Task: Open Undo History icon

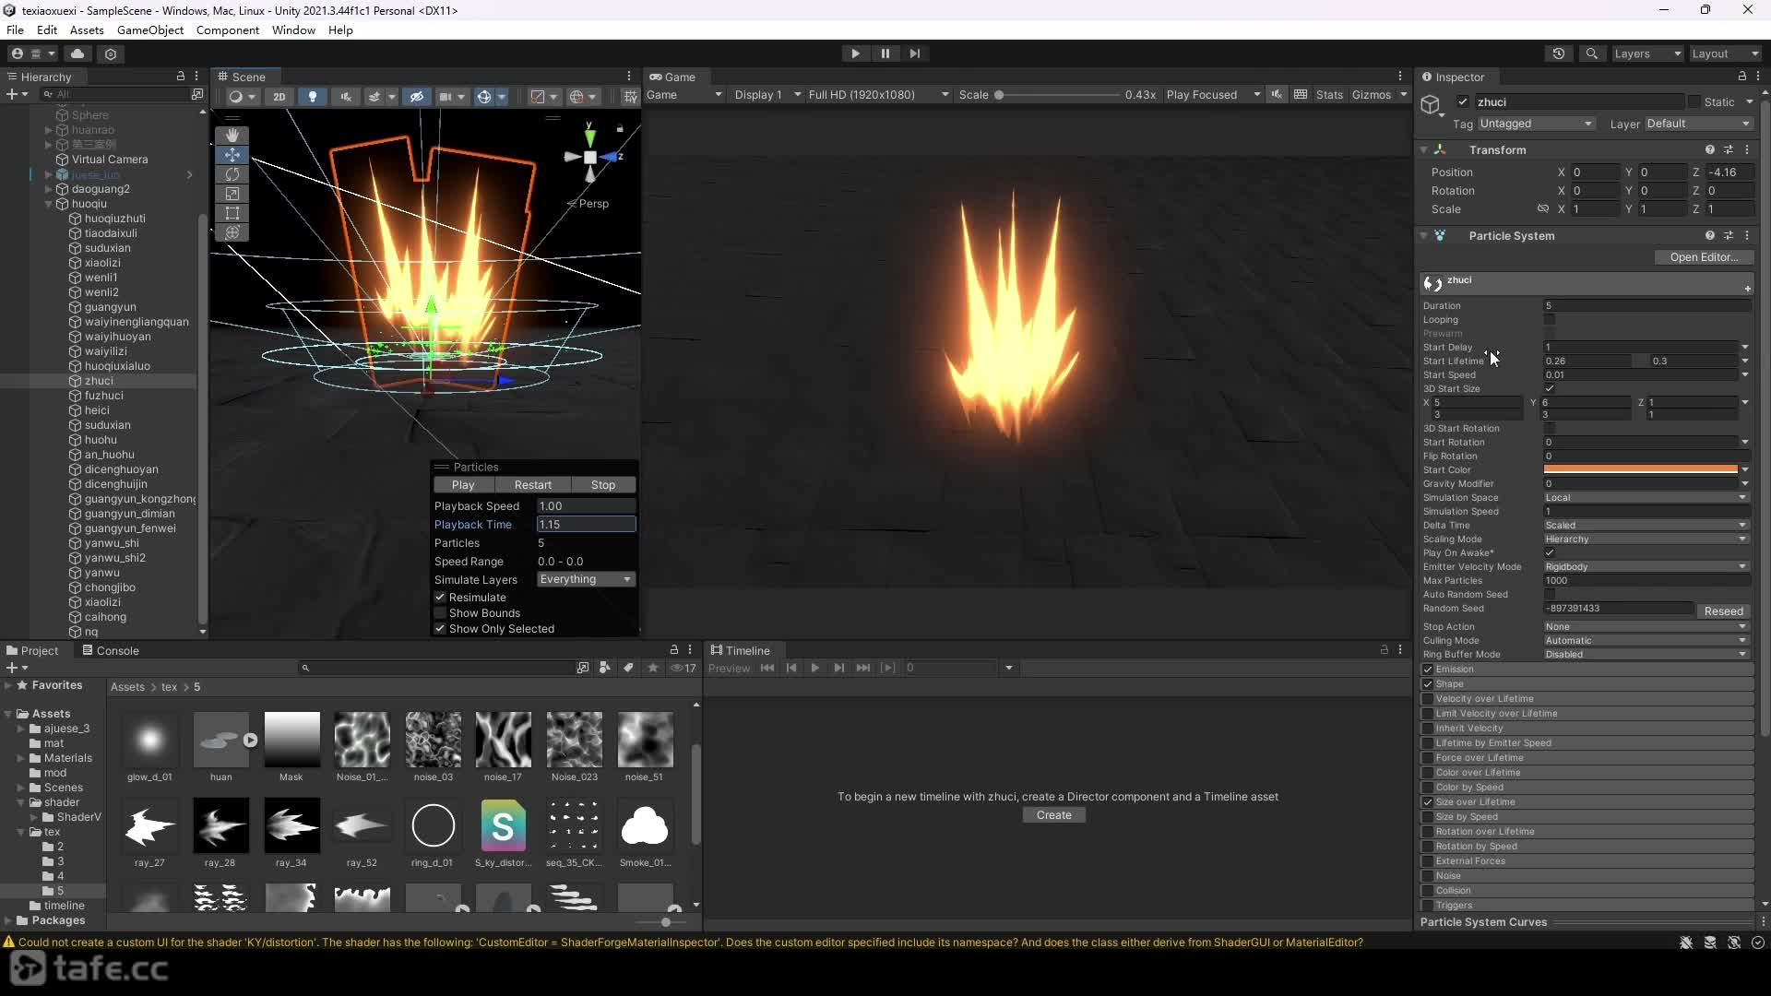Action: pyautogui.click(x=1559, y=53)
